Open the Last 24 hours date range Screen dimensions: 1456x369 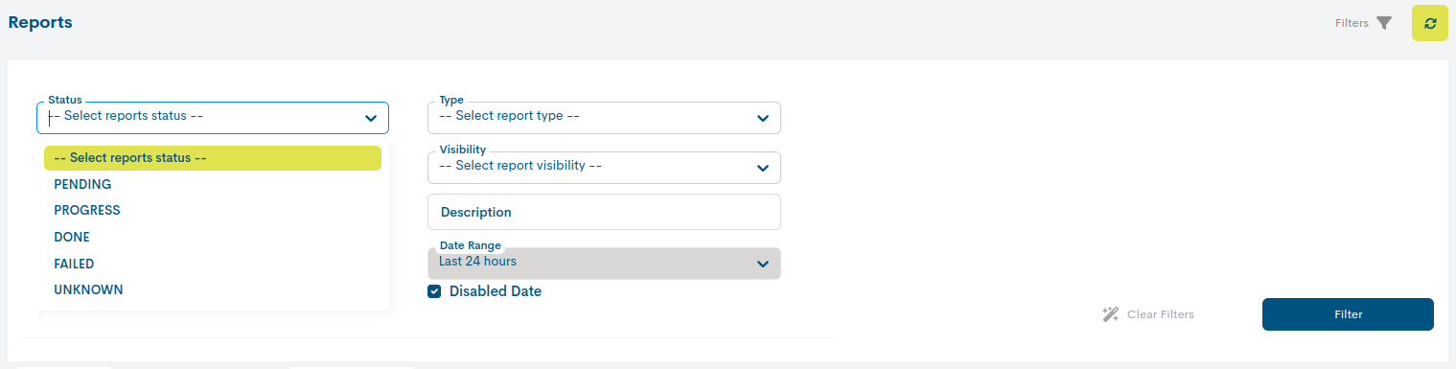coord(604,264)
